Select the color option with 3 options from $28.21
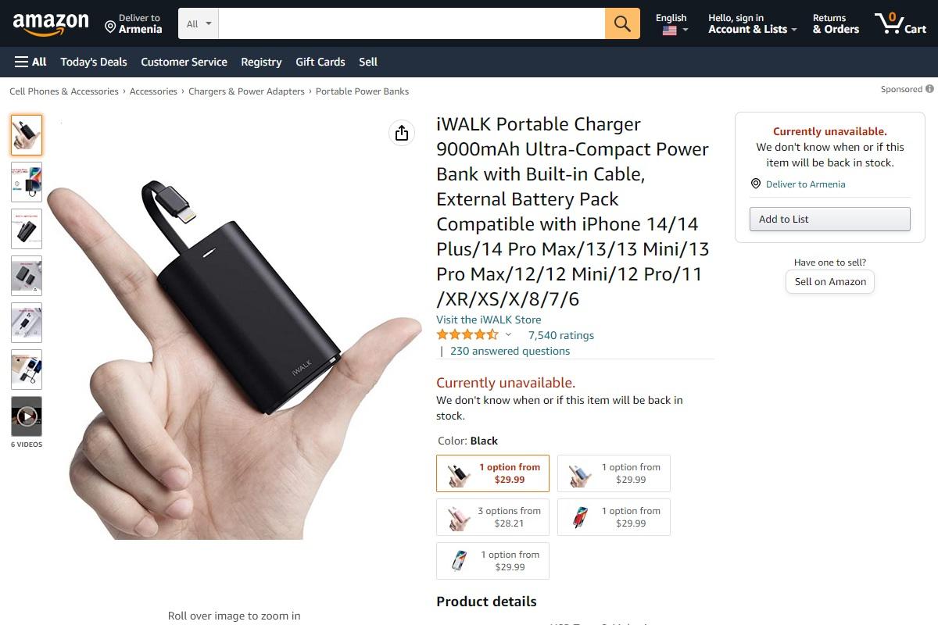 click(493, 517)
